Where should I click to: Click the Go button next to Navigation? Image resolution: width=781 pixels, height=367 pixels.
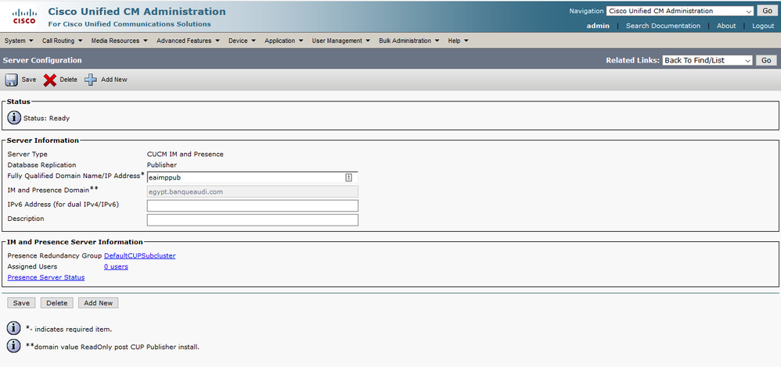767,11
